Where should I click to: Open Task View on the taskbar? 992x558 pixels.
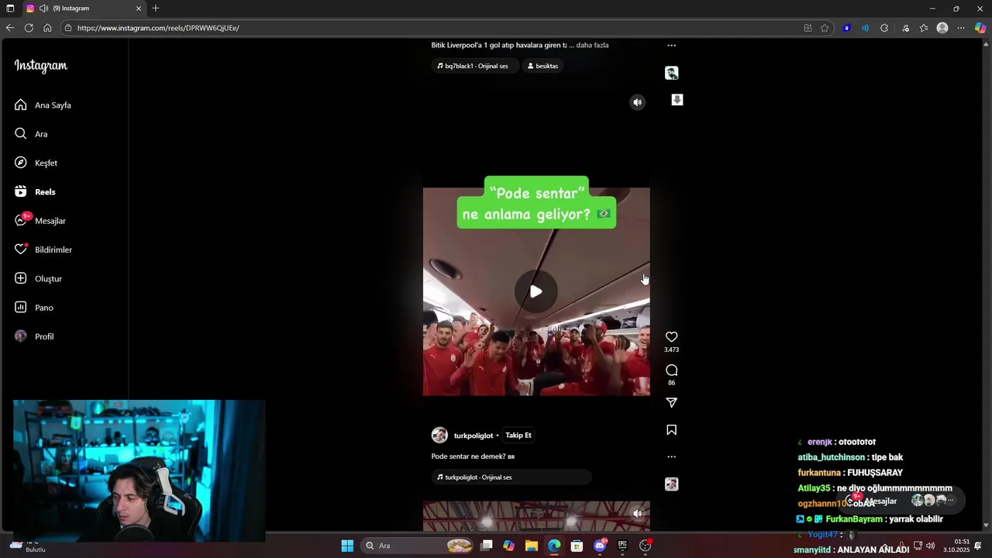[487, 546]
